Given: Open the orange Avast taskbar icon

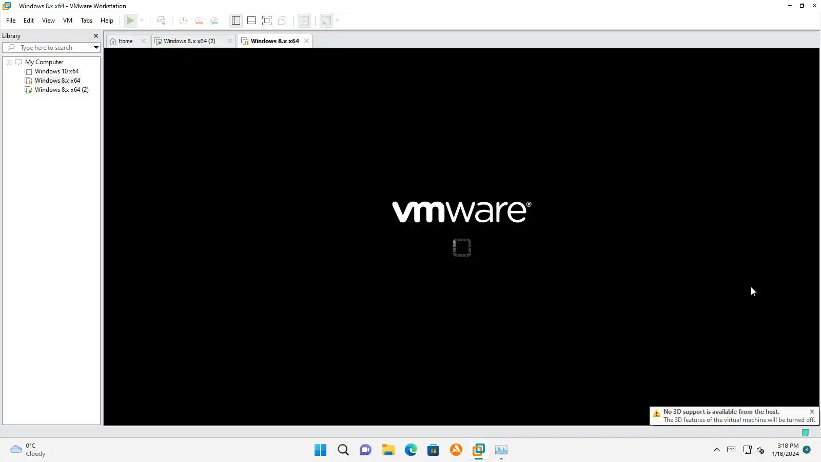Looking at the screenshot, I should [456, 450].
